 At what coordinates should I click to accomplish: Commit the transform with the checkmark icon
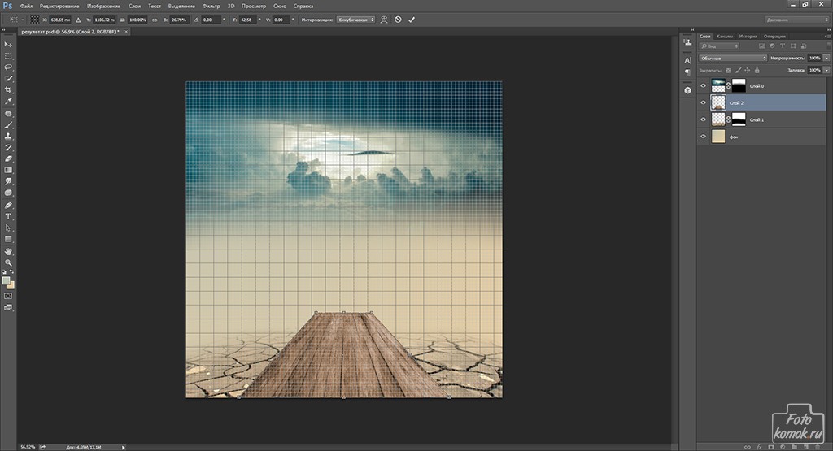coord(412,19)
